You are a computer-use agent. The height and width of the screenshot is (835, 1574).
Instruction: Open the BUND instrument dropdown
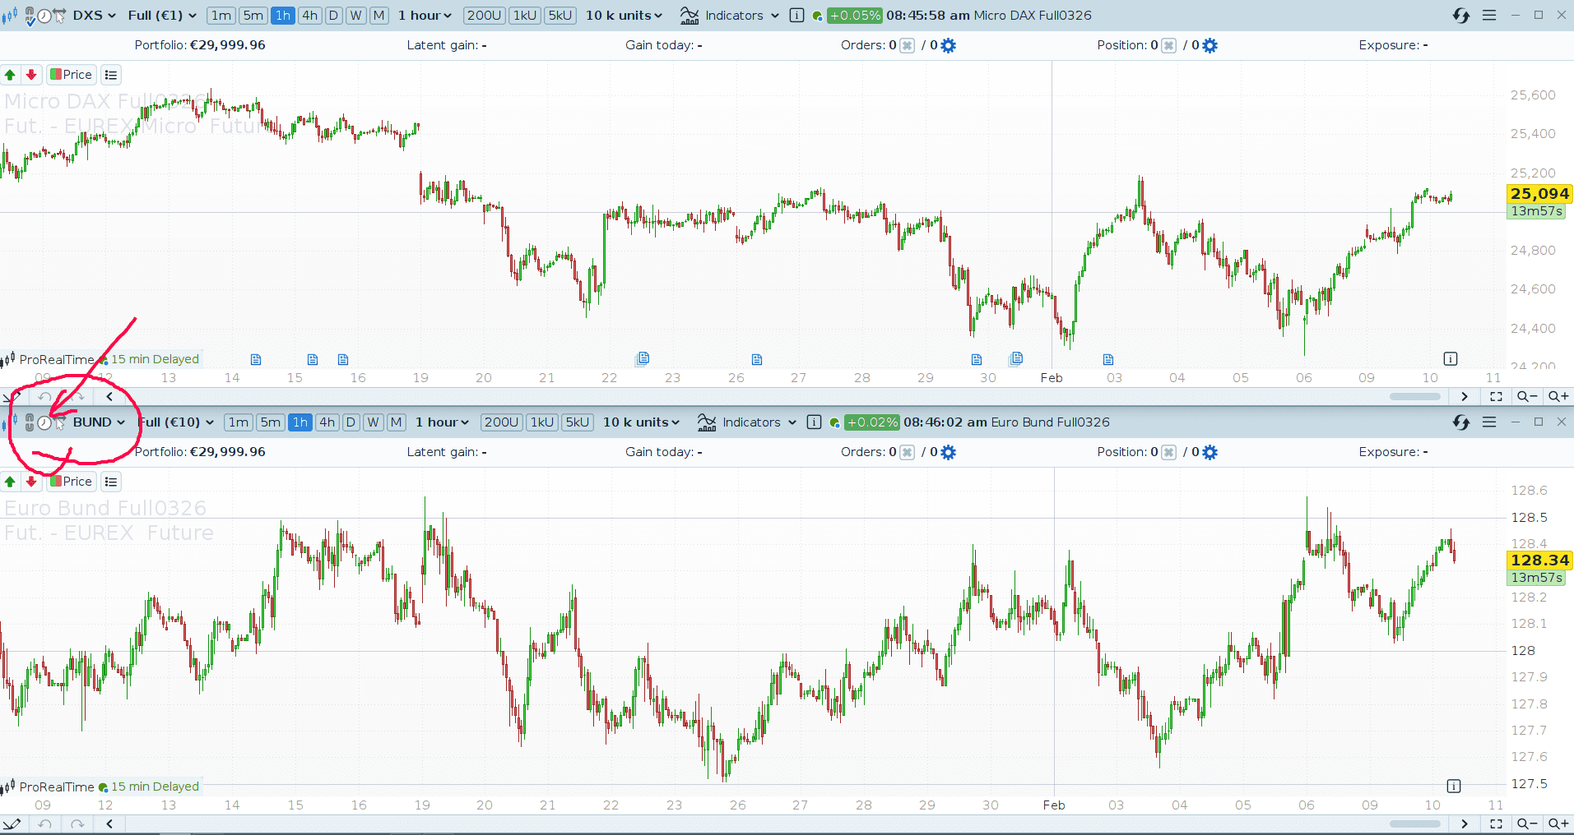[x=100, y=422]
